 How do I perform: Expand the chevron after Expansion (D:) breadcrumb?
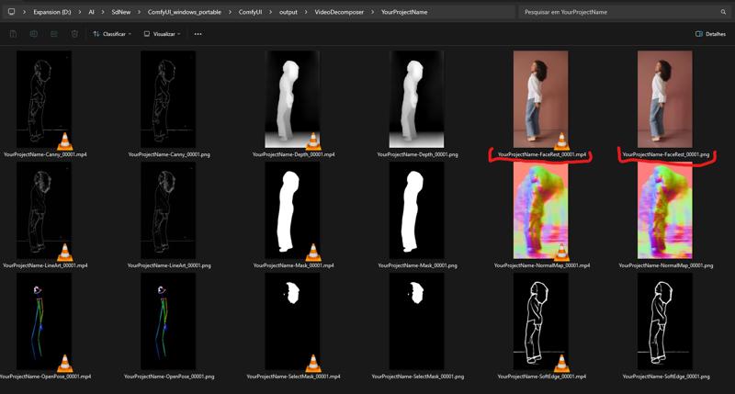(79, 12)
